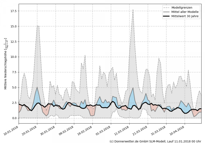Click the thick black line sample in legend
Image resolution: width=205 pixels, height=143 pixels.
pyautogui.click(x=167, y=16)
